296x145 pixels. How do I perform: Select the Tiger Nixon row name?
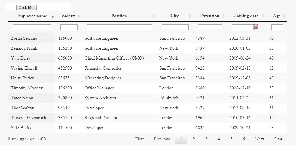22,98
